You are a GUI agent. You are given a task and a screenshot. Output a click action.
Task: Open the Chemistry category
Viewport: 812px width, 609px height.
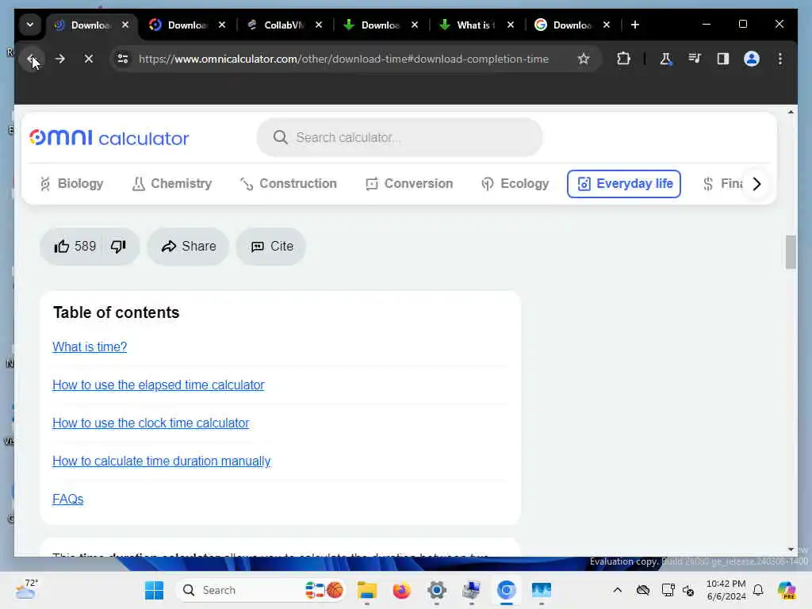[172, 183]
